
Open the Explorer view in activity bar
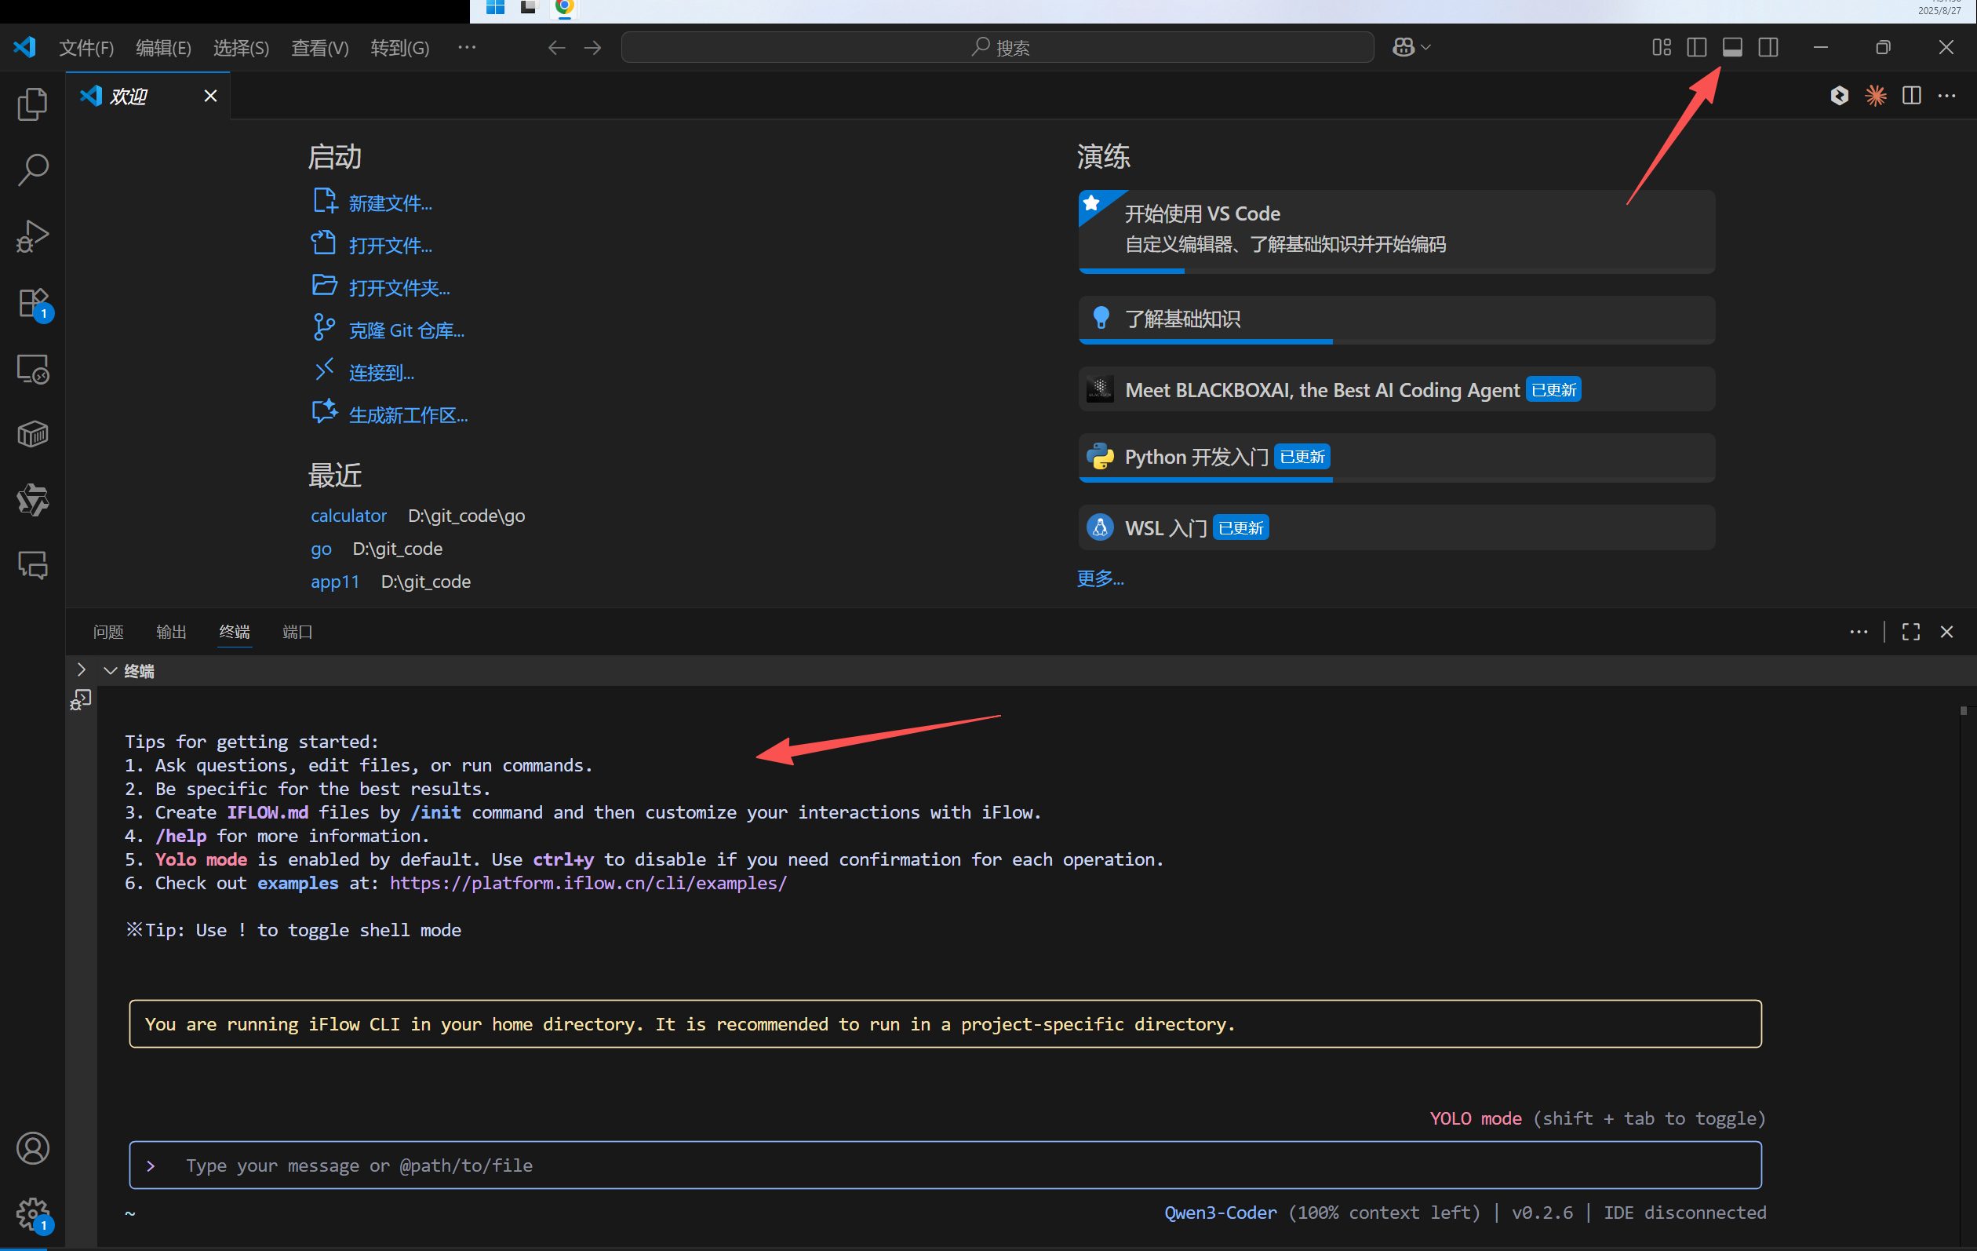tap(33, 104)
